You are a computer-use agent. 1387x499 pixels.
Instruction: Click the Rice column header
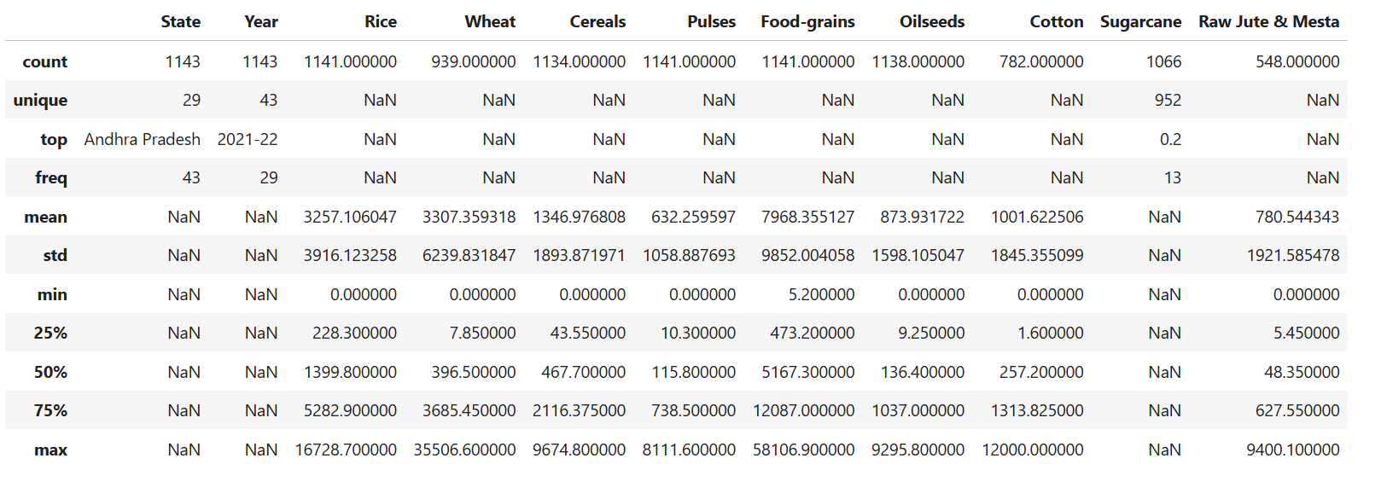point(380,22)
